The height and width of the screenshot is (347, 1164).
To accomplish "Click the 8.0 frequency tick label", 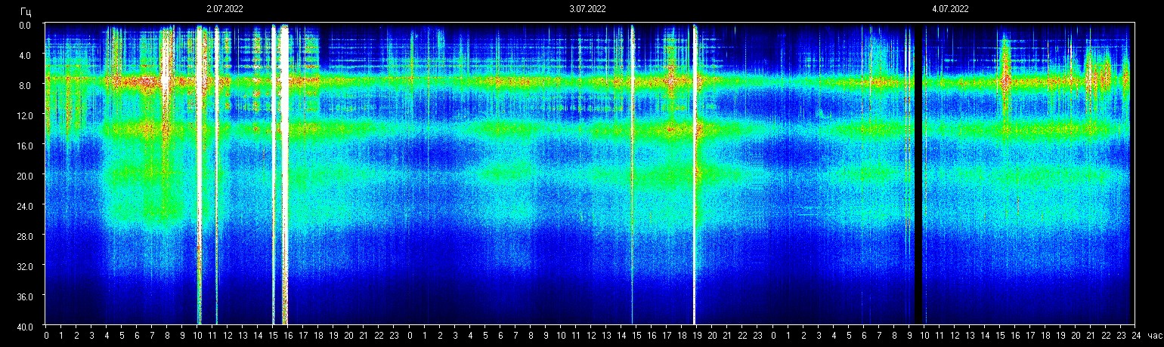I will [25, 85].
